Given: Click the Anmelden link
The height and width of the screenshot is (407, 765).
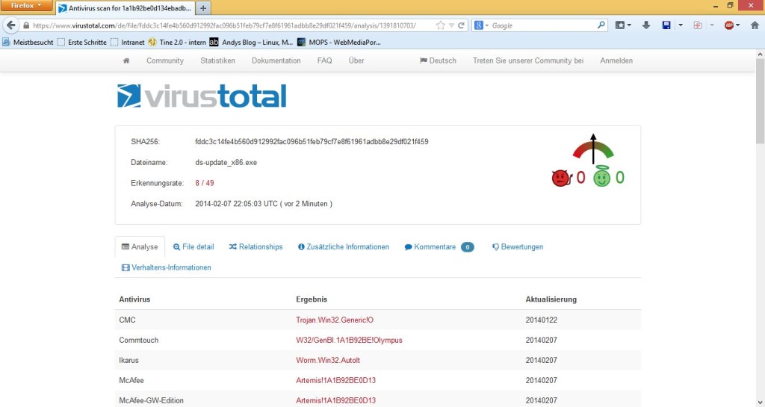Looking at the screenshot, I should click(x=616, y=60).
